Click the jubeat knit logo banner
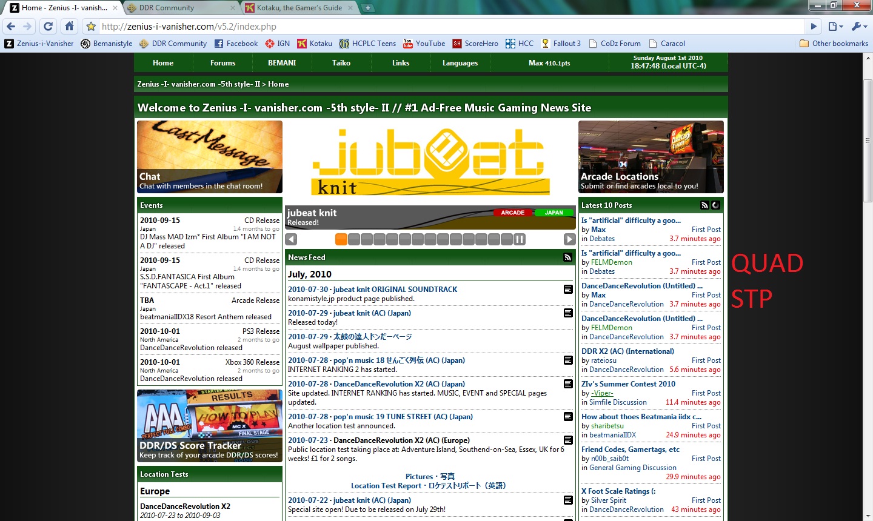 430,162
